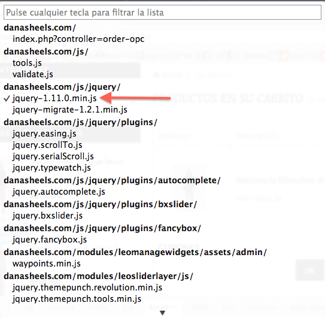Open jquery-migrate-1.2.1.min.js script
This screenshot has height=318, width=325.
point(70,110)
